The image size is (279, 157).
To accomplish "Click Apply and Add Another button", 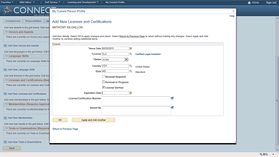I will click(x=93, y=120).
